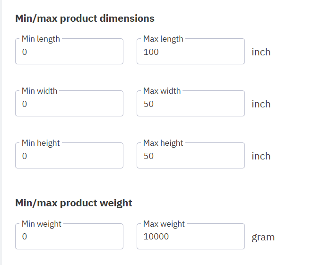Click the 'Min length' floating label text
Image resolution: width=313 pixels, height=265 pixels.
tap(41, 39)
